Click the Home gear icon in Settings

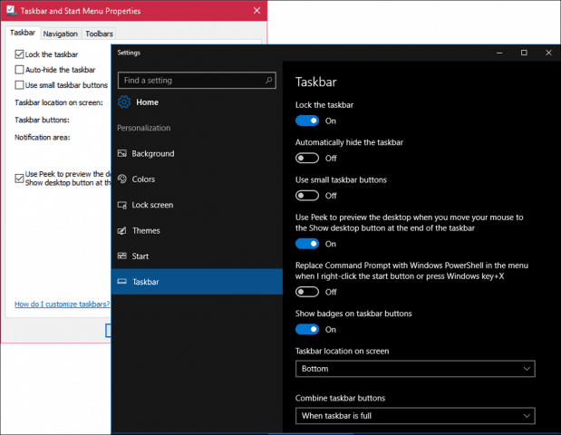124,101
